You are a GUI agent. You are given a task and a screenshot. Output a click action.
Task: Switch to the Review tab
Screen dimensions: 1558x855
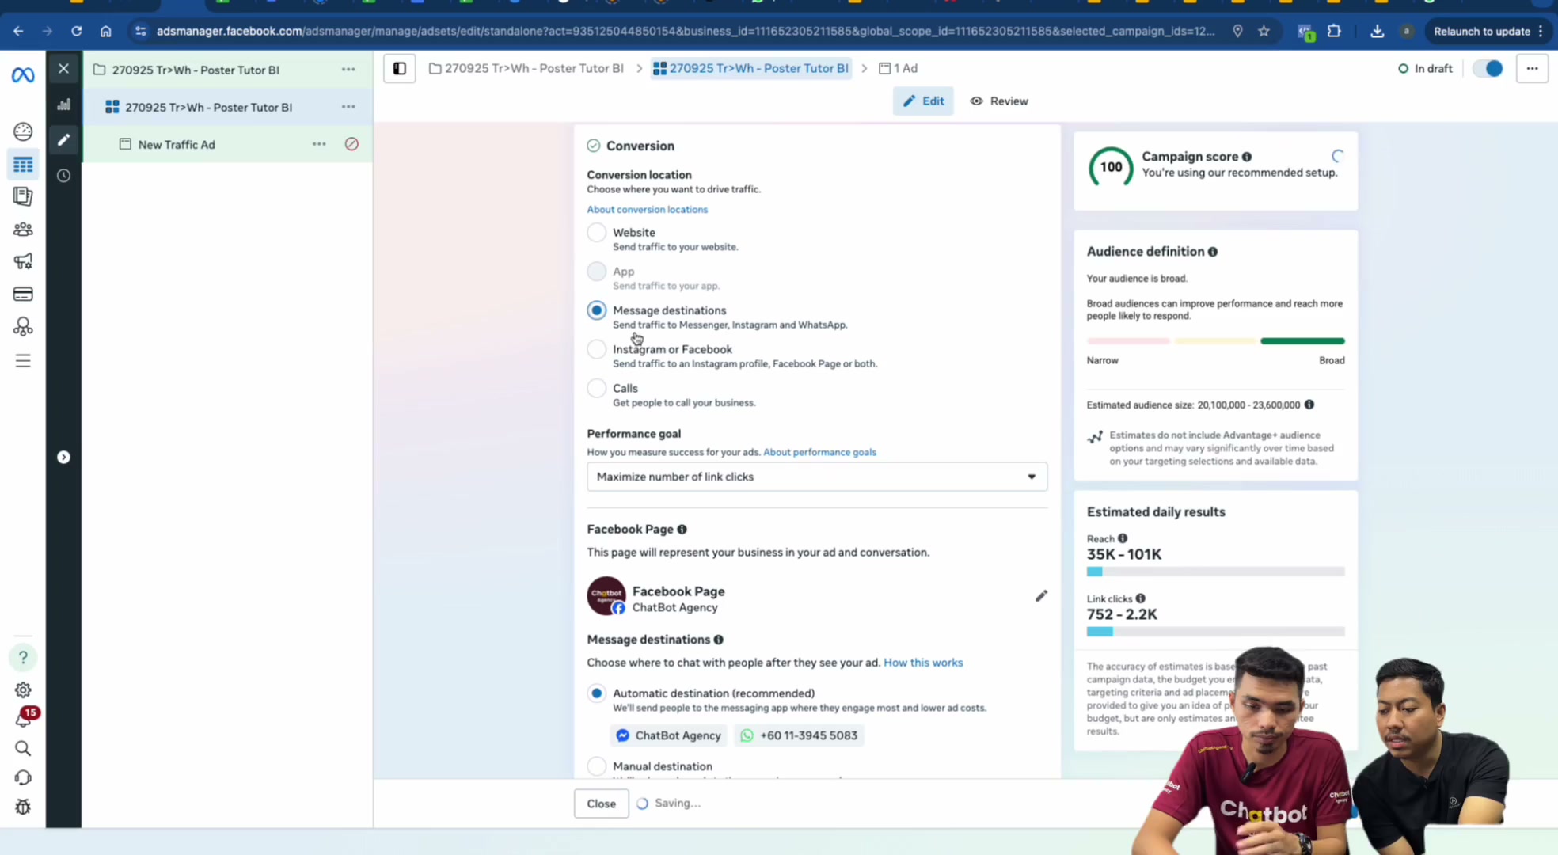999,101
